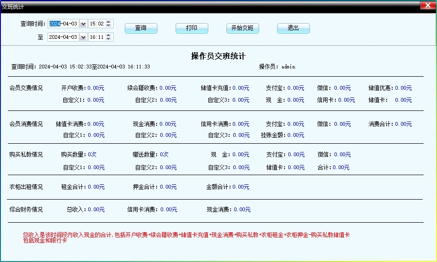Close the 交班统计 window
This screenshot has height=262, width=437.
[x=426, y=6]
